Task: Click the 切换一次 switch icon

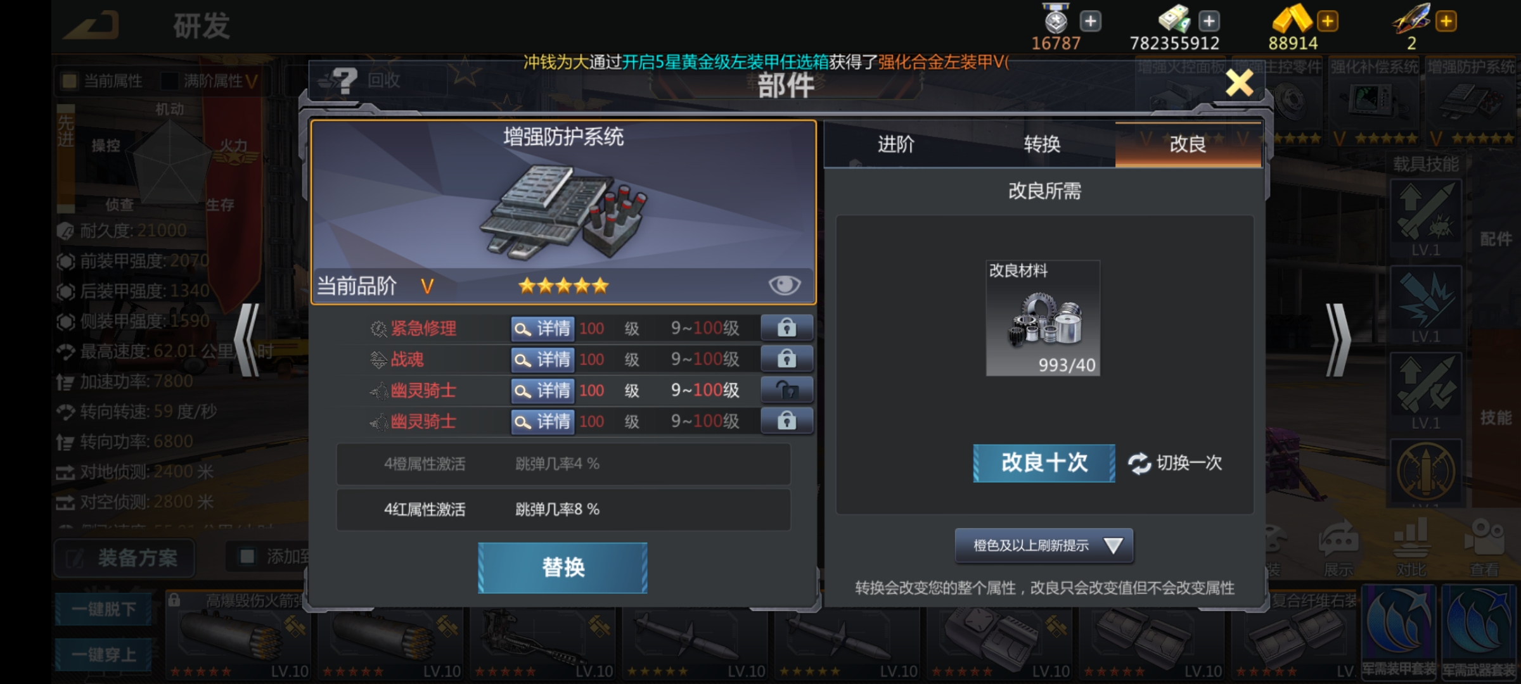Action: click(x=1139, y=464)
